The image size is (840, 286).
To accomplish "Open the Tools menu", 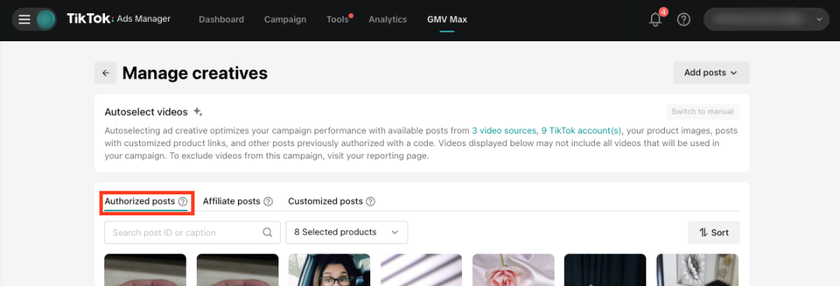I will pos(338,19).
